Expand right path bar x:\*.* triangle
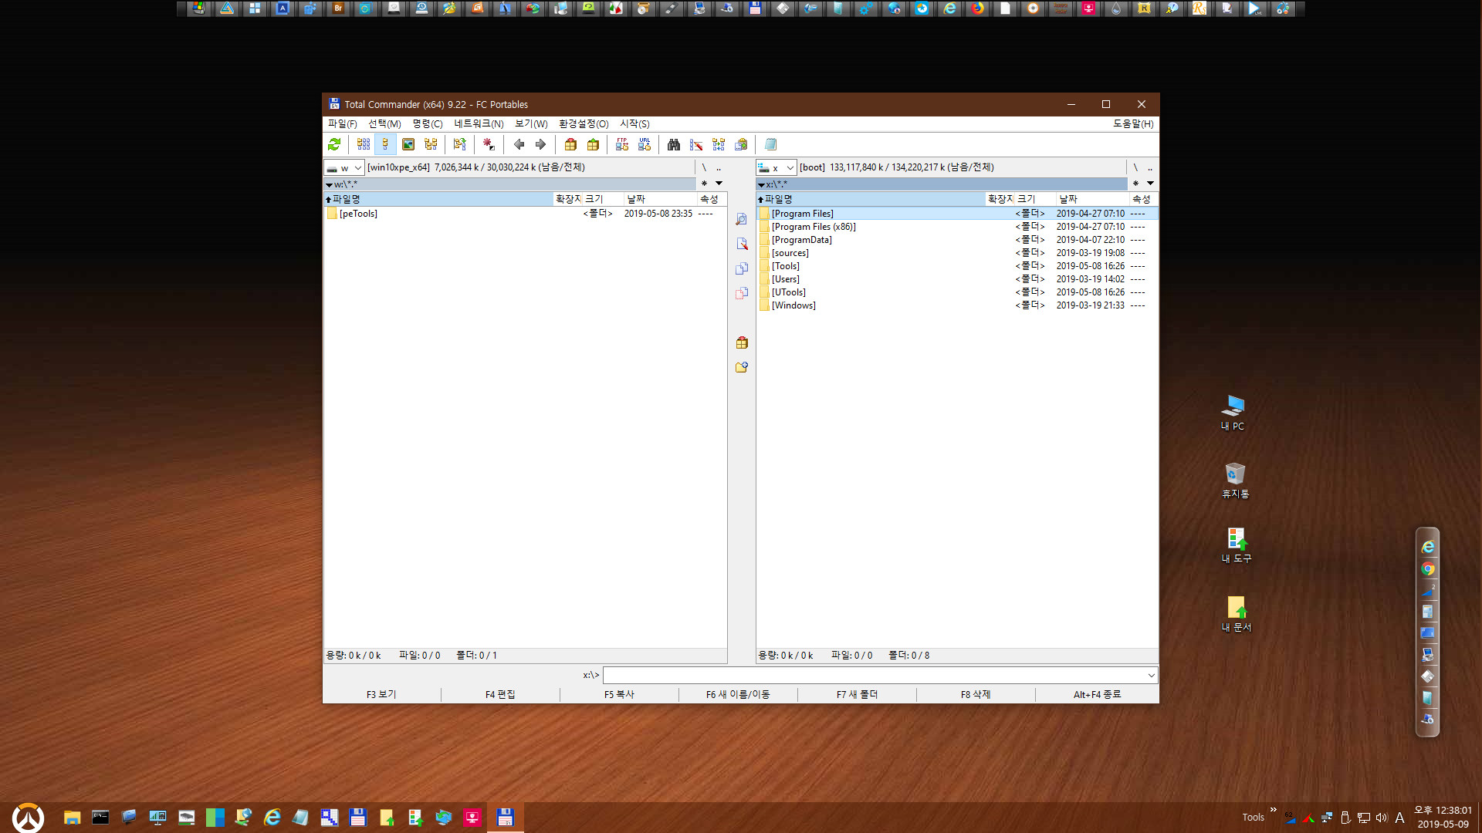Viewport: 1482px width, 833px height. click(x=761, y=185)
